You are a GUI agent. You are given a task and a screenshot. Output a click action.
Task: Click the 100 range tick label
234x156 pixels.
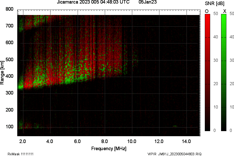point(9,127)
